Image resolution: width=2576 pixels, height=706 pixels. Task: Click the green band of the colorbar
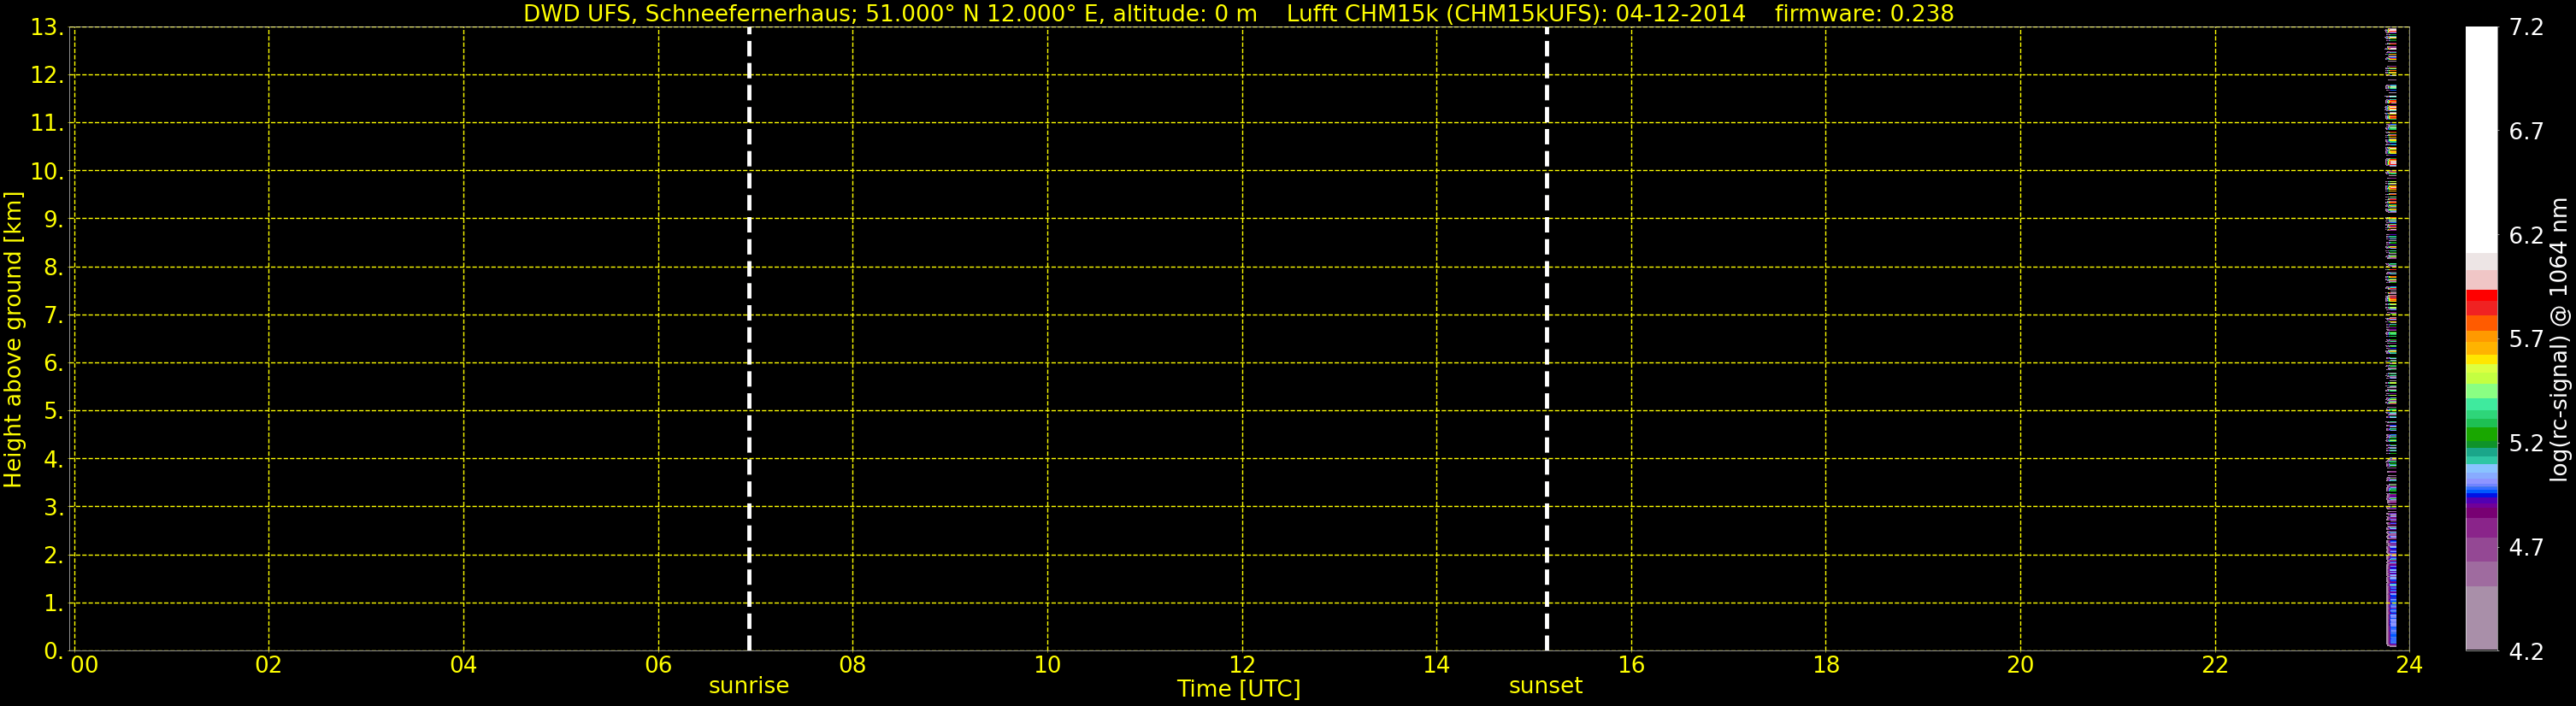coord(2481,436)
